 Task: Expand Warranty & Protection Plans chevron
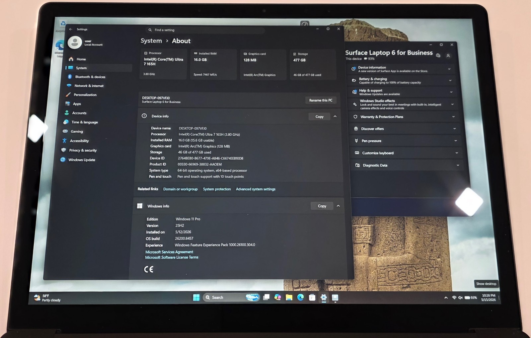pyautogui.click(x=454, y=116)
